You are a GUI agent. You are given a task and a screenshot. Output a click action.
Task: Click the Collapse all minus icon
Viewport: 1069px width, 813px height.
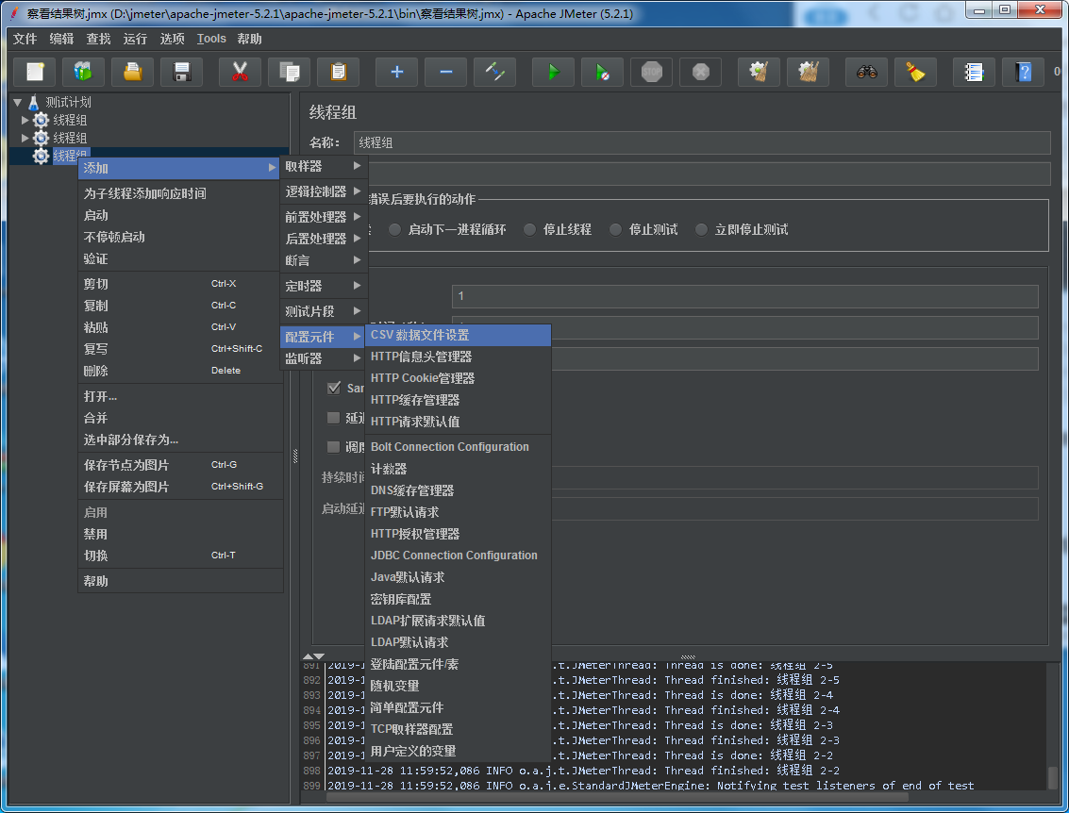[446, 72]
